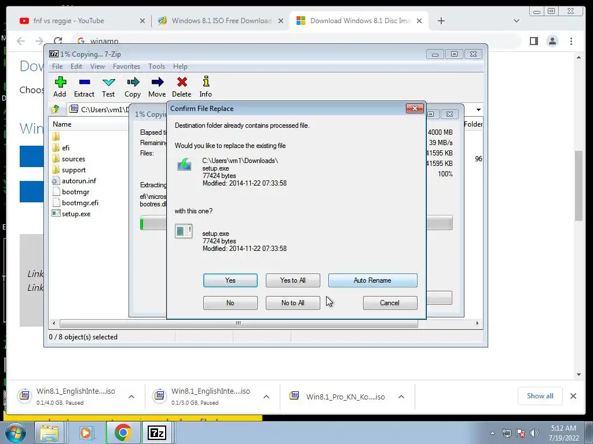Click the Chrome side panel icon
593x444 pixels.
pyautogui.click(x=533, y=41)
